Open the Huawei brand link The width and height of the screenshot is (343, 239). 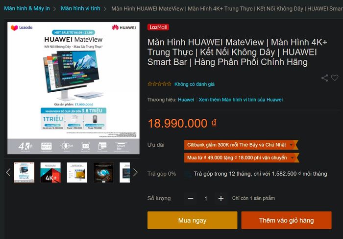(186, 100)
